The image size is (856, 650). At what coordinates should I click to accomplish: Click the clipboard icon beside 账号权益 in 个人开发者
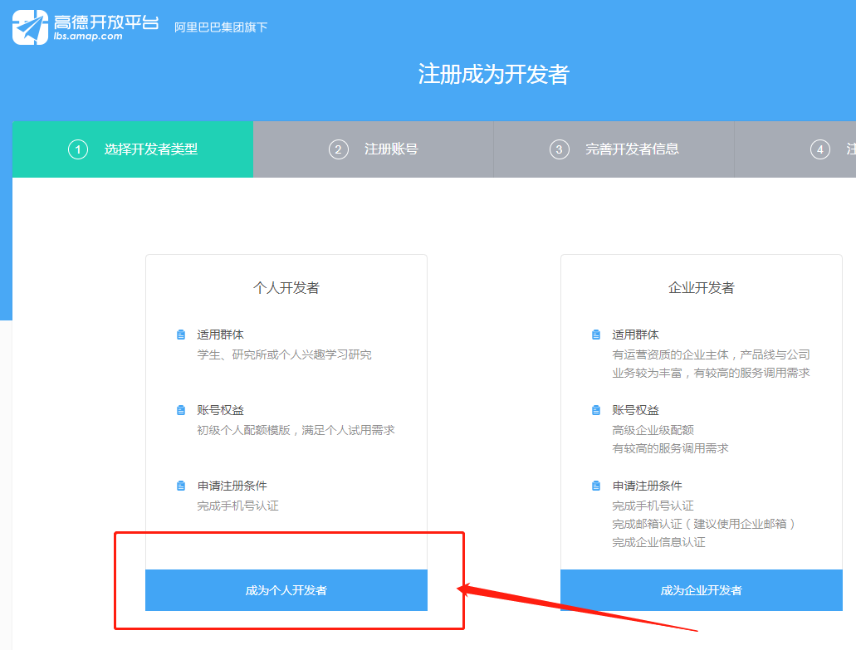point(181,410)
